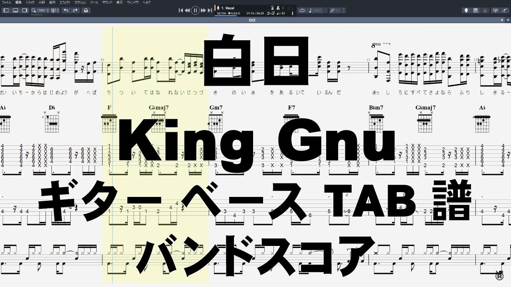Open the 編集 menu
The image size is (511, 287).
18,2
